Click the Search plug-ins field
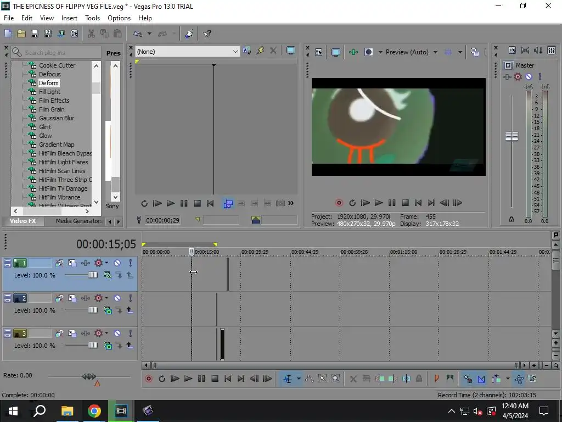This screenshot has height=422, width=562. click(x=55, y=52)
